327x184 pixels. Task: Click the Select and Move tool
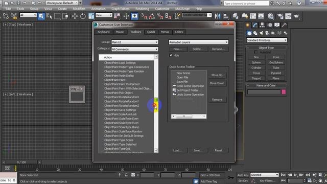(x=75, y=16)
